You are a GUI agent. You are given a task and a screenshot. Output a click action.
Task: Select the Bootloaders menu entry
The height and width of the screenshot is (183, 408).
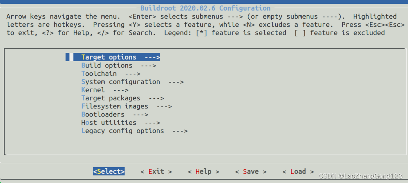(x=115, y=114)
